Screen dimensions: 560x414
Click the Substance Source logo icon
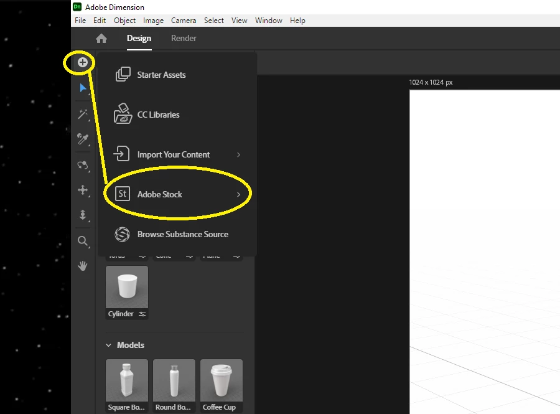pyautogui.click(x=122, y=234)
